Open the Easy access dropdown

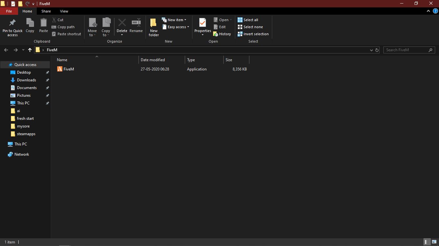tap(188, 27)
